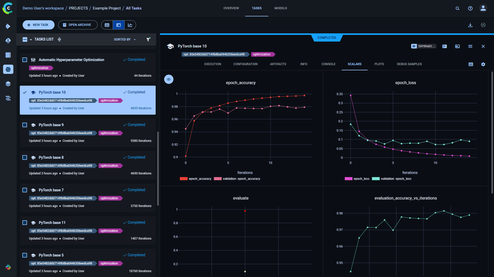Screen dimensions: 494x277
Task: Open the task menu hamburger icon
Action: (470, 46)
